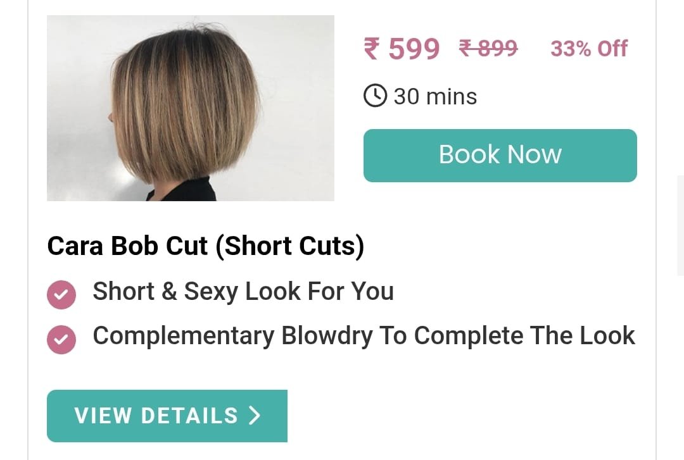The height and width of the screenshot is (460, 684).
Task: Click checkmark icon beside Complementary Blowdry line
Action: coord(61,340)
